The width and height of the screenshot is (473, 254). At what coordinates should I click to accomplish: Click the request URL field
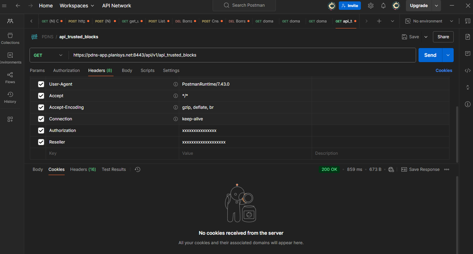point(242,55)
